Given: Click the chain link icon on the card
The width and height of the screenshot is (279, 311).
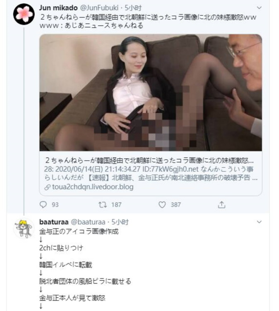Looking at the screenshot, I should coord(48,187).
